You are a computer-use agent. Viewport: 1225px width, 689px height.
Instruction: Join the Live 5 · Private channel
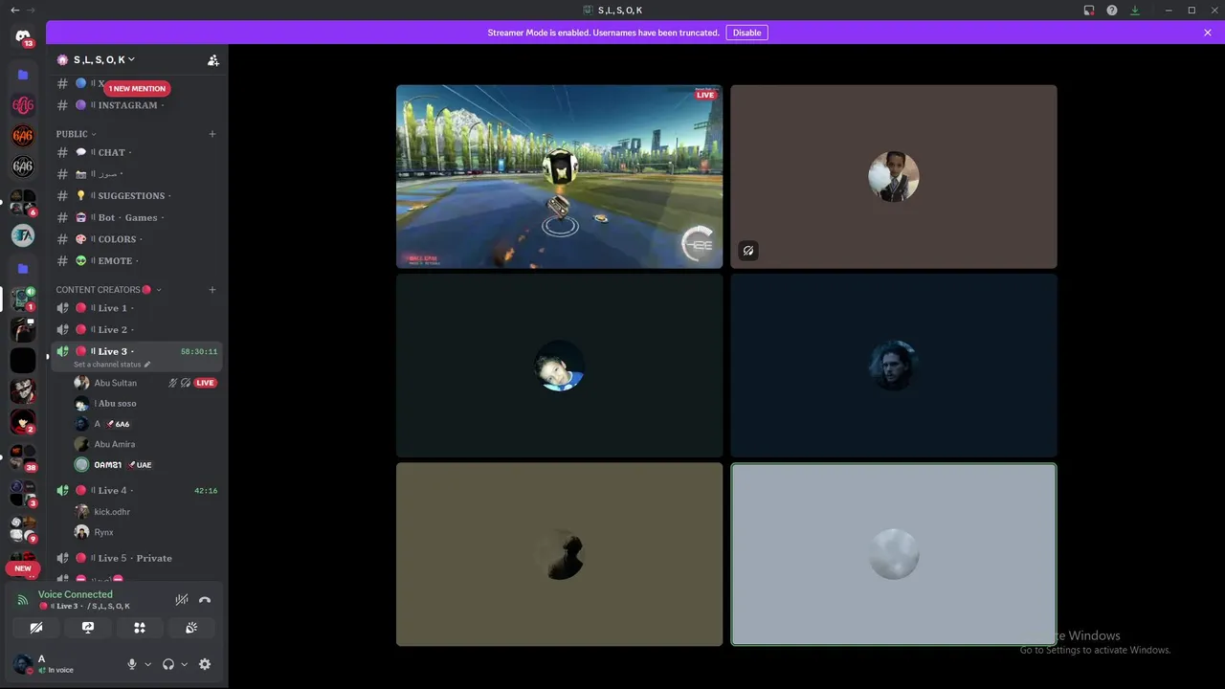137,558
